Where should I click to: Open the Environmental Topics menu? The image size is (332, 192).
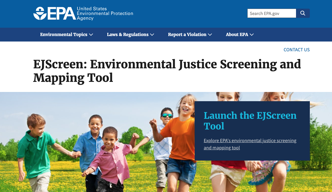[67, 35]
